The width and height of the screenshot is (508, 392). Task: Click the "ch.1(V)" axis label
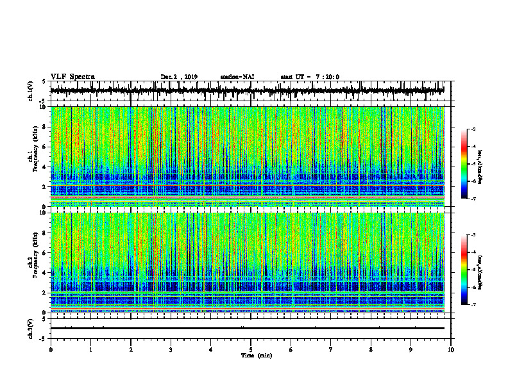[31, 91]
